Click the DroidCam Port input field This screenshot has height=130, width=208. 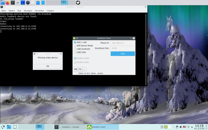tap(123, 48)
